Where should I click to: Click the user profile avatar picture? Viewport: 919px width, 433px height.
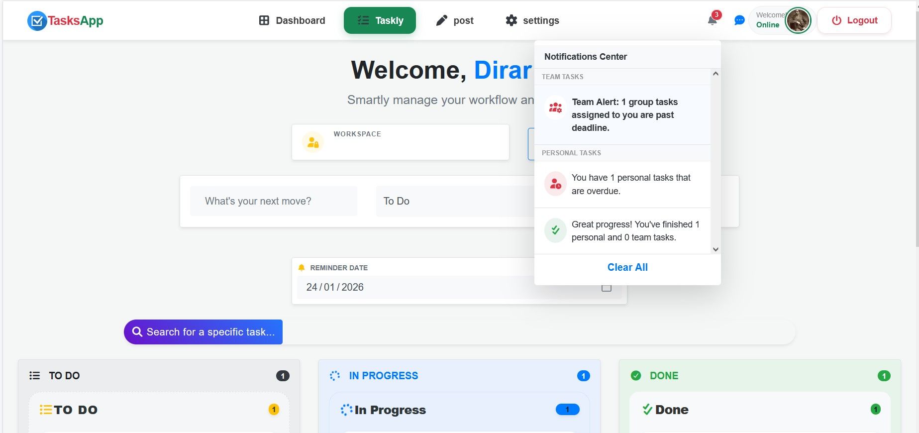(798, 20)
